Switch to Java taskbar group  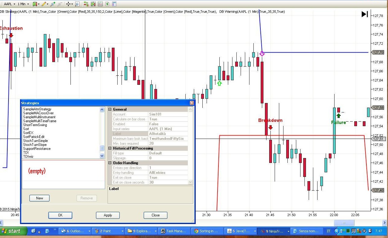point(240,231)
